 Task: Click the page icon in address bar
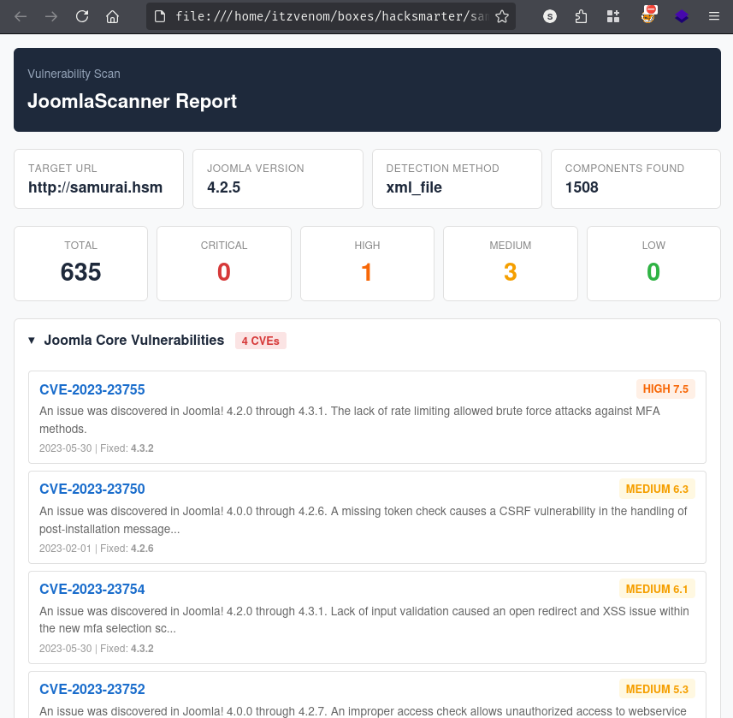pyautogui.click(x=160, y=16)
